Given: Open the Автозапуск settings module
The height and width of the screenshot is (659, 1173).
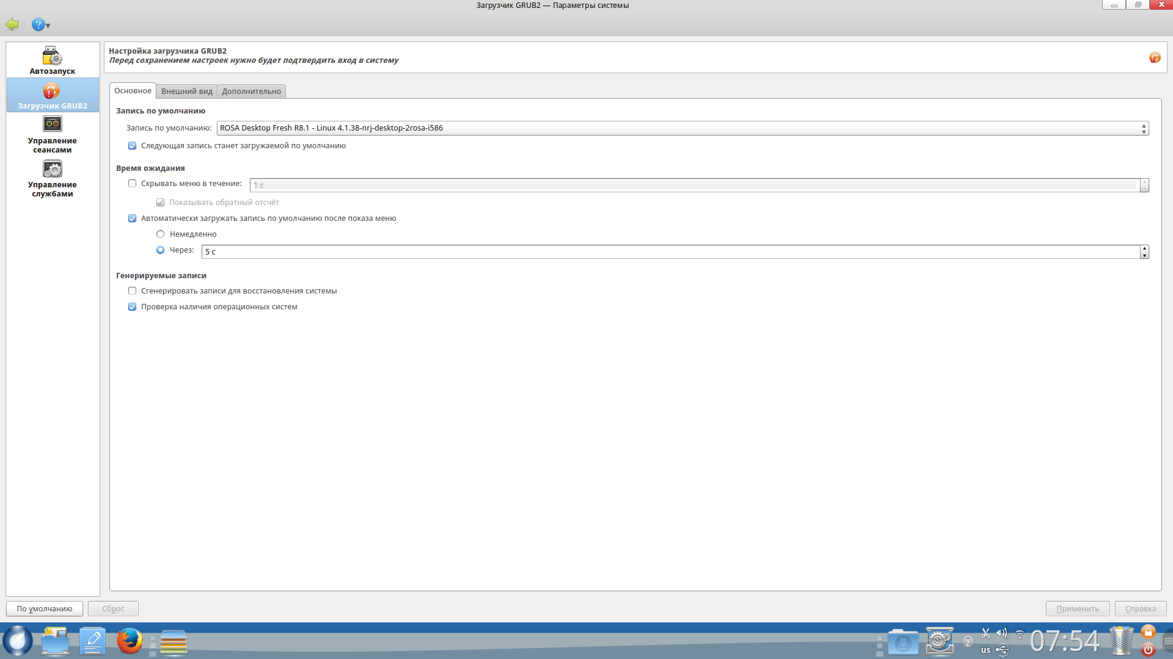Looking at the screenshot, I should tap(52, 60).
